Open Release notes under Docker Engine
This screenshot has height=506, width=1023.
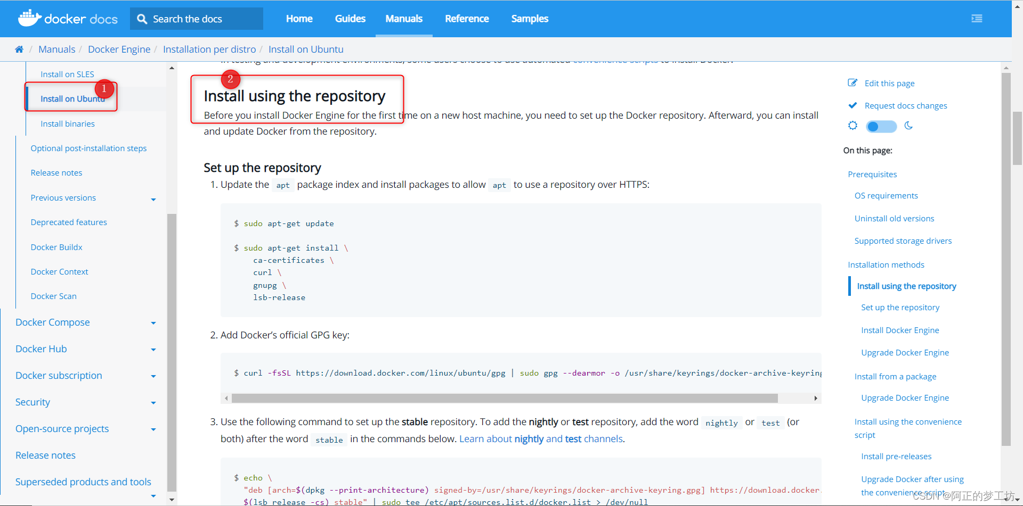point(56,173)
